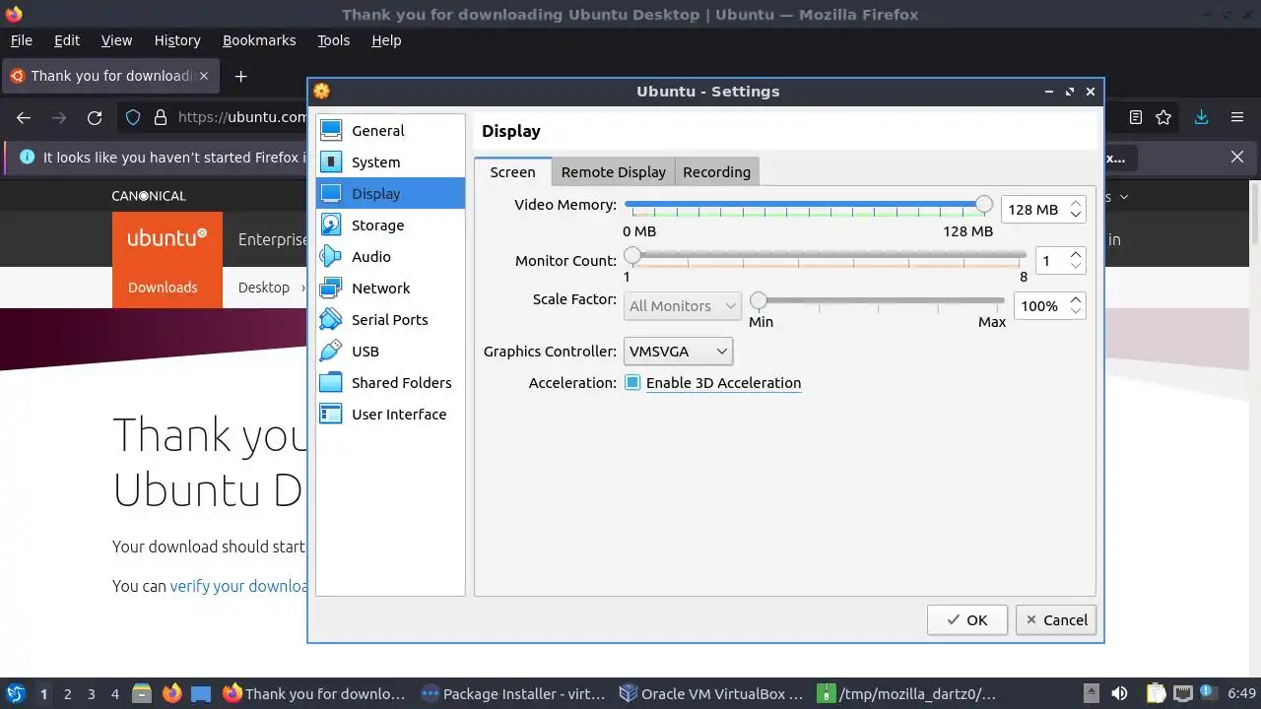Open the Scale Factor All Monitors dropdown

coord(683,306)
